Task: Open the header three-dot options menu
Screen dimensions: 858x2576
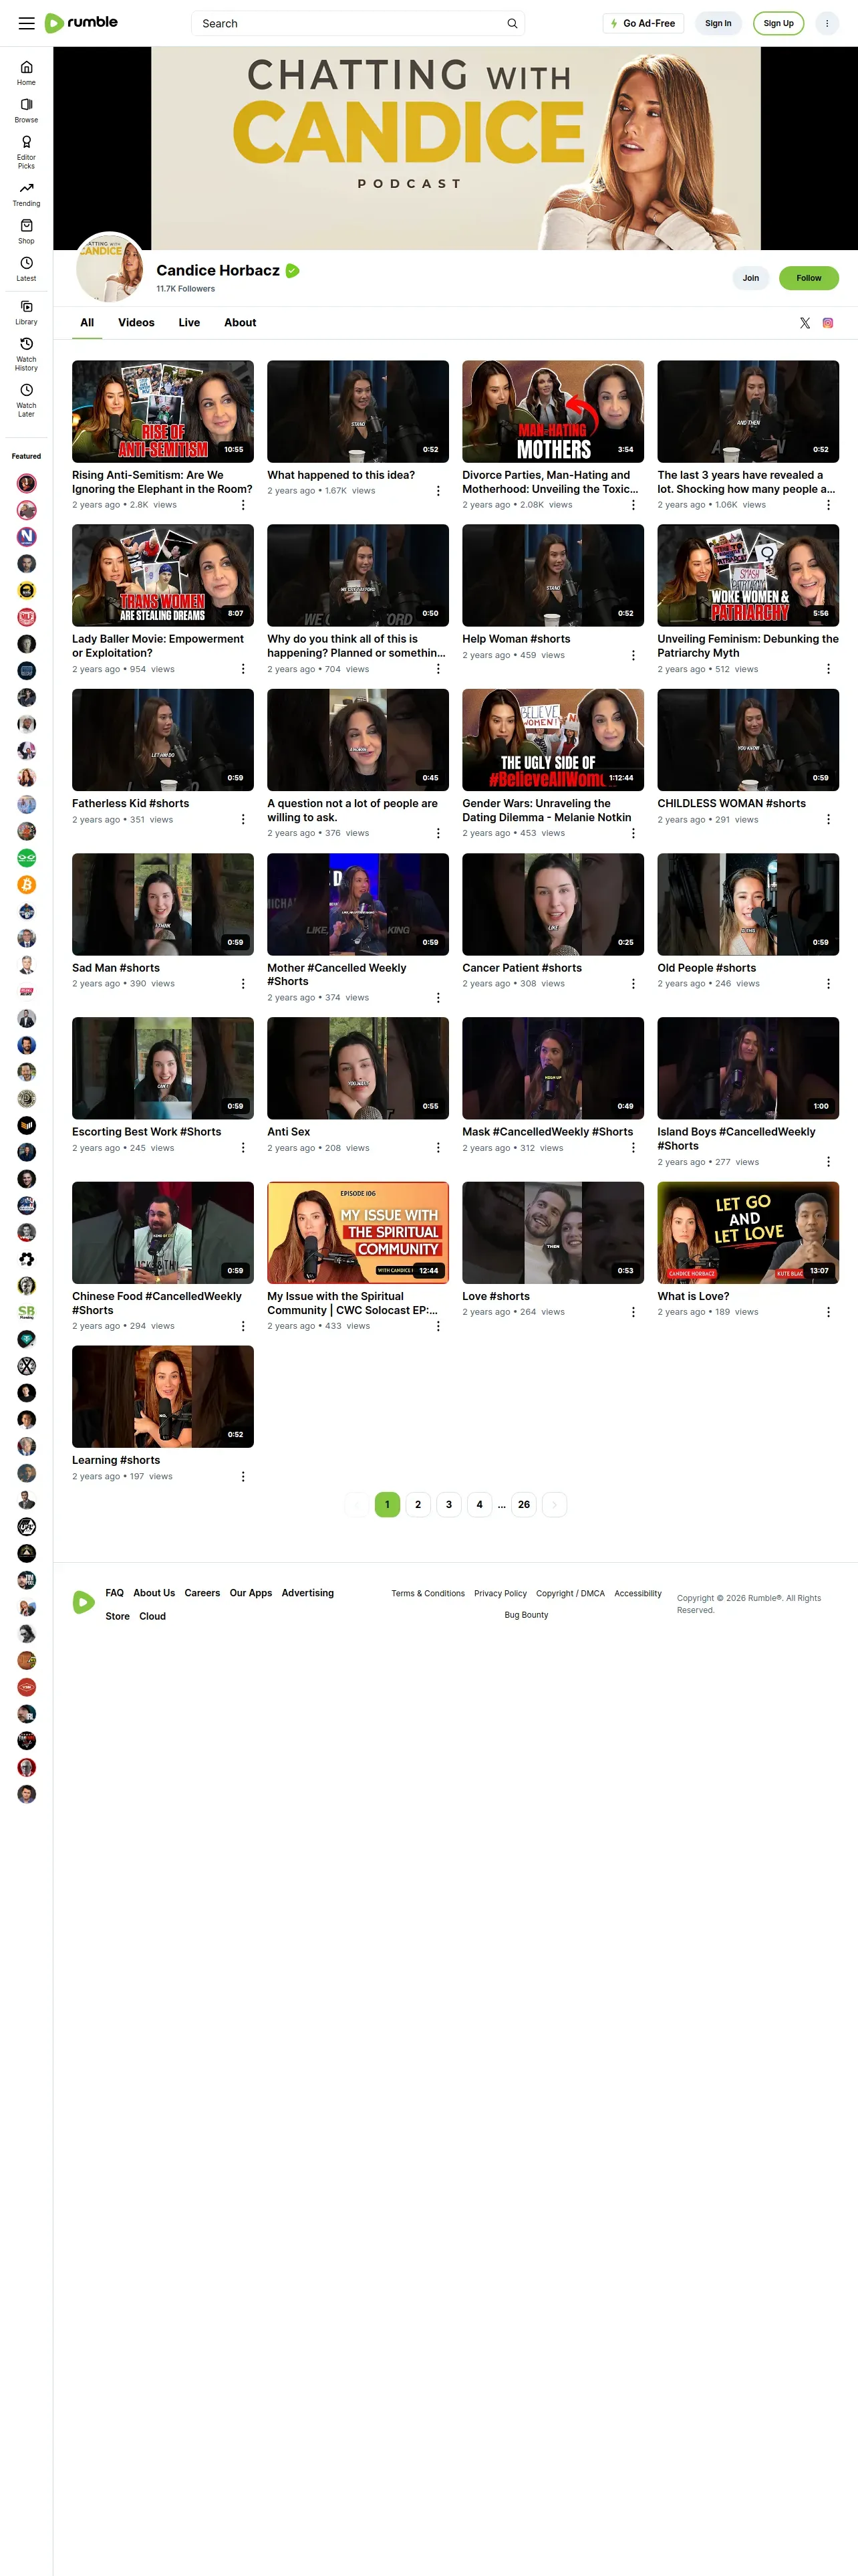Action: coord(827,23)
